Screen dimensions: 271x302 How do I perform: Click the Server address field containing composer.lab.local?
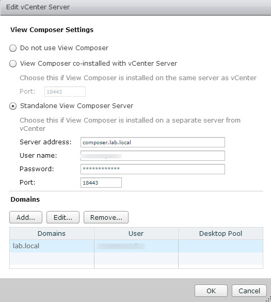click(x=153, y=142)
